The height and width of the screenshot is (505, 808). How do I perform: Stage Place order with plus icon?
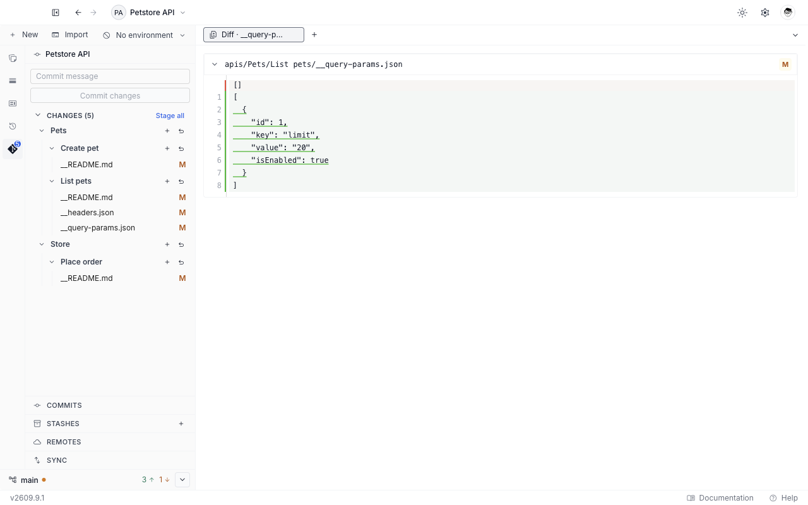pos(167,262)
